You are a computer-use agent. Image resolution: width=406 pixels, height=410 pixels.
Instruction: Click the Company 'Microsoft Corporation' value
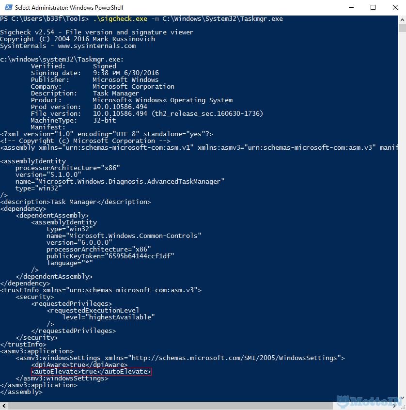click(x=133, y=87)
